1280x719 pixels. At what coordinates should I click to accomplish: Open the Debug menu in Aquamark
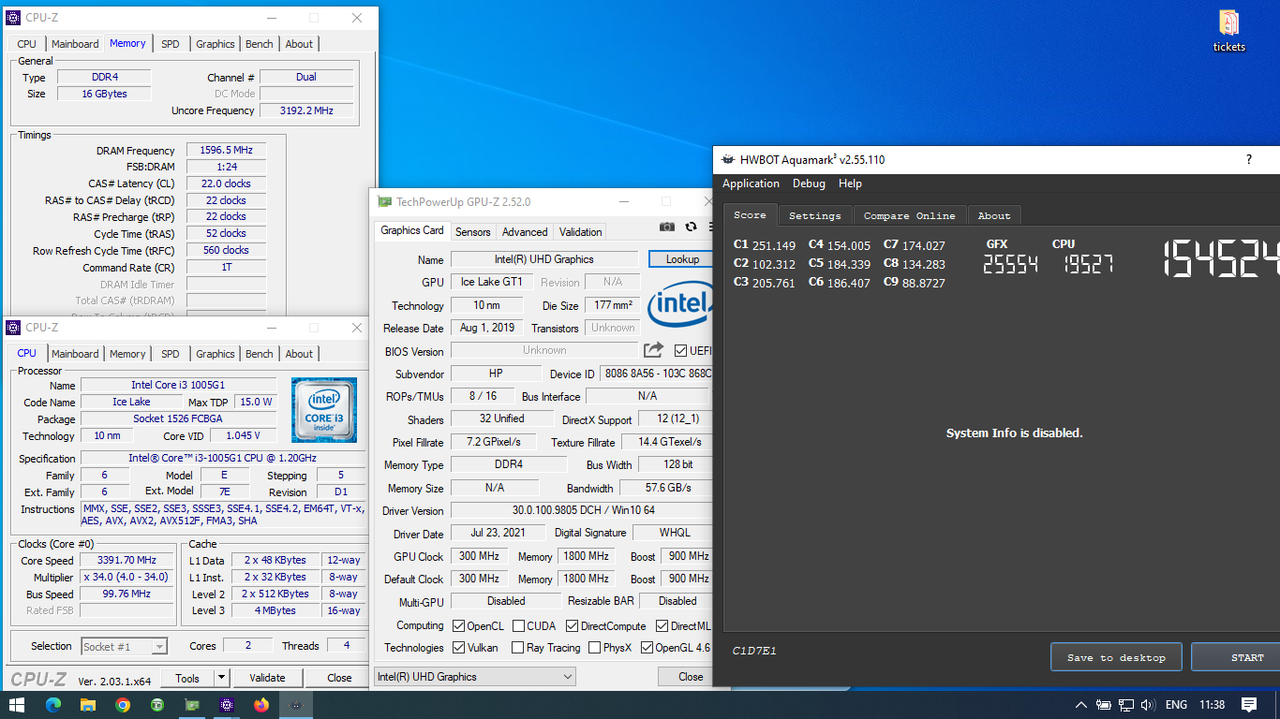point(809,183)
